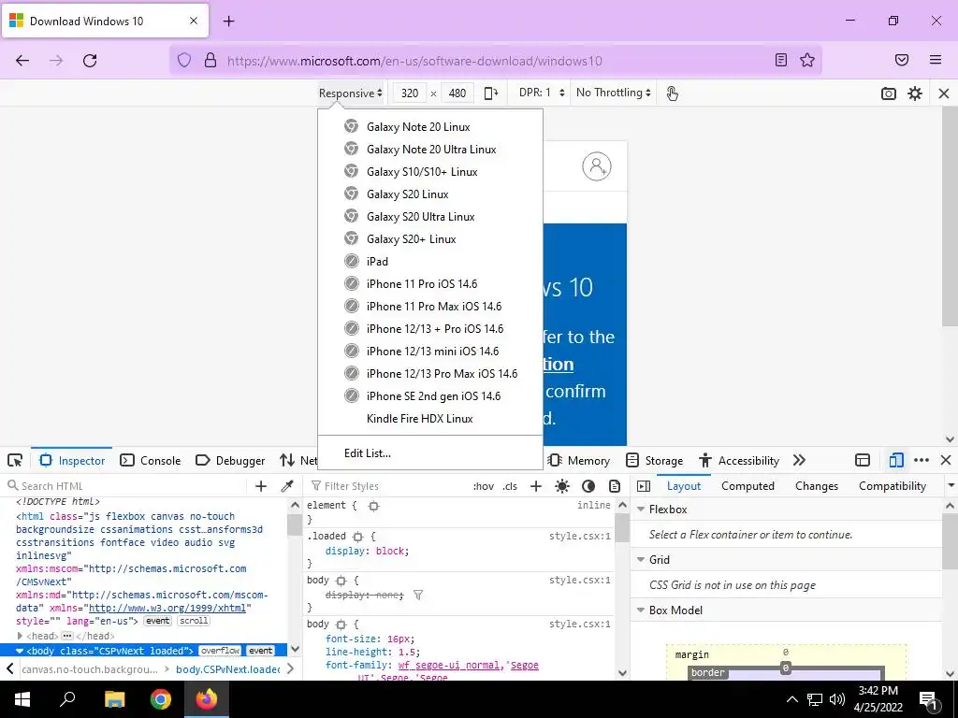Add new CSS rule plus icon
Viewport: 958px width, 718px height.
click(x=536, y=486)
